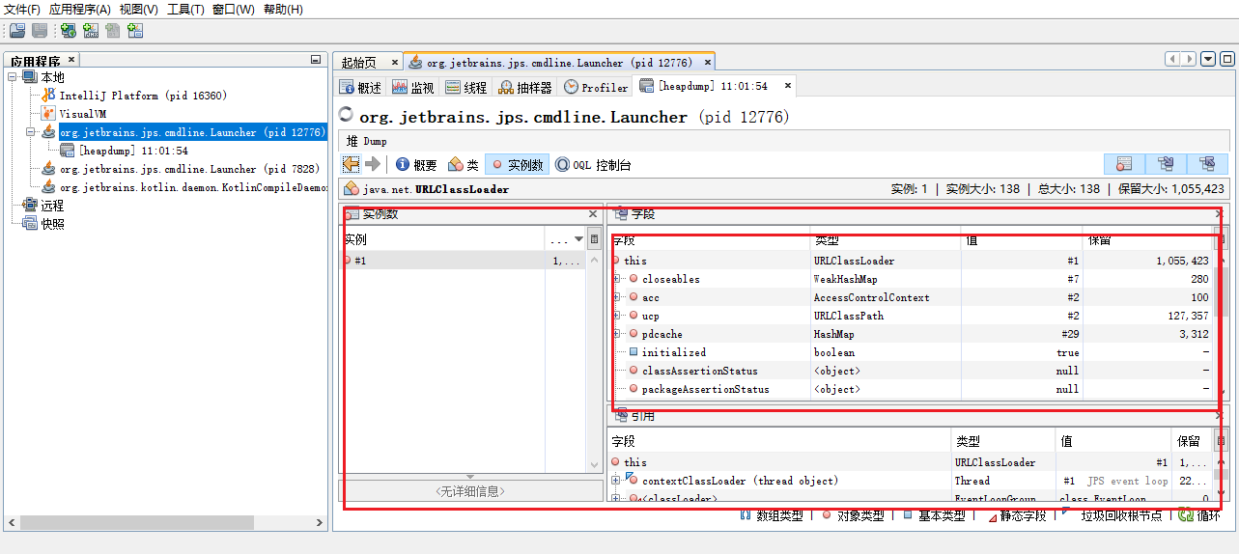
Task: Expand the acc field
Action: click(616, 297)
